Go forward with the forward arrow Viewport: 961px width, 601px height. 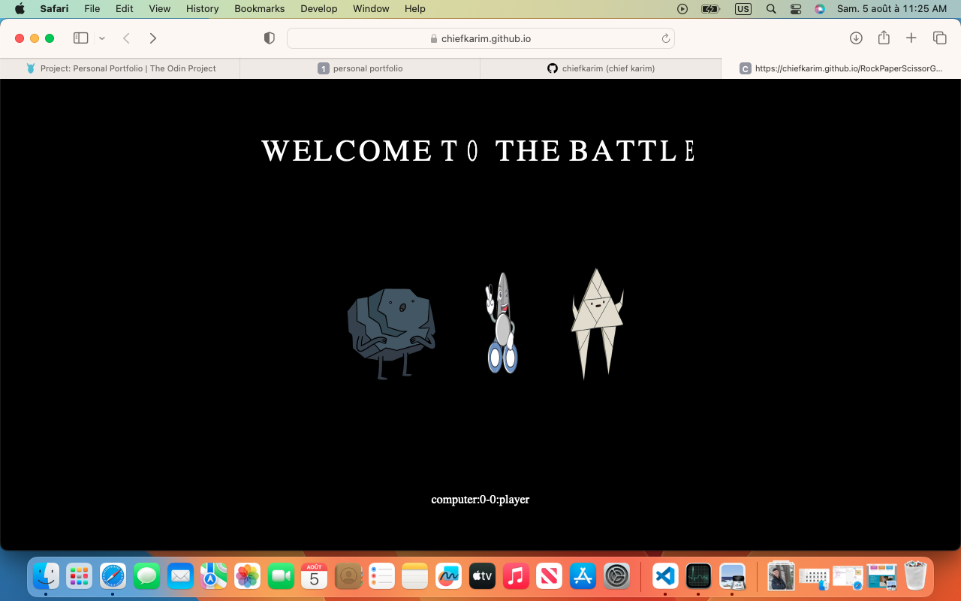153,38
